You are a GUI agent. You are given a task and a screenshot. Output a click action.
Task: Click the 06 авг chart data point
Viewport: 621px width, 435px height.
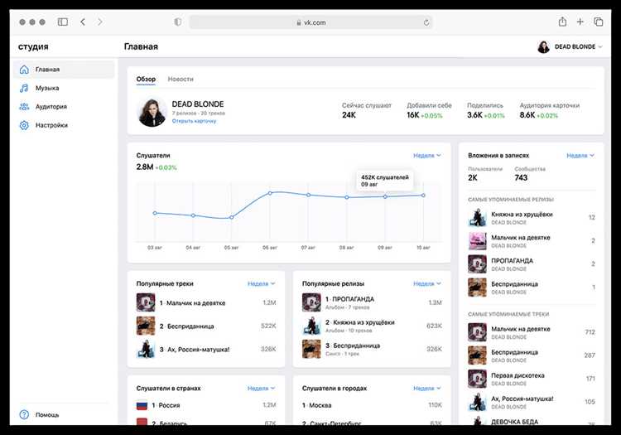point(270,193)
